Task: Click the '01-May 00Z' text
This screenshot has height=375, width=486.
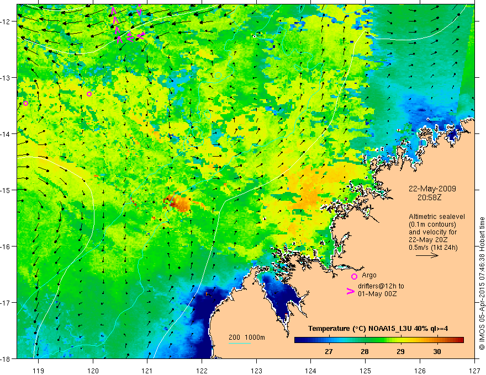Action: (x=377, y=293)
